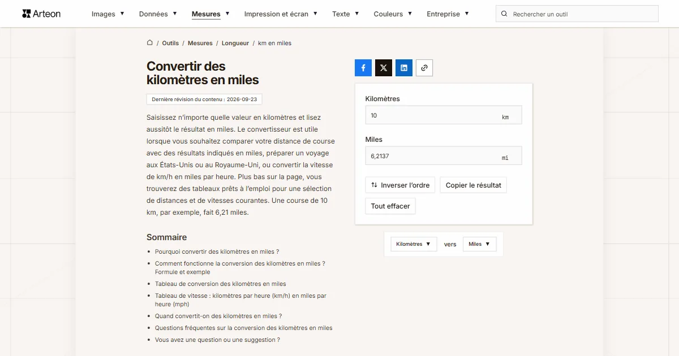Copy the page link icon
The width and height of the screenshot is (679, 356).
click(424, 68)
